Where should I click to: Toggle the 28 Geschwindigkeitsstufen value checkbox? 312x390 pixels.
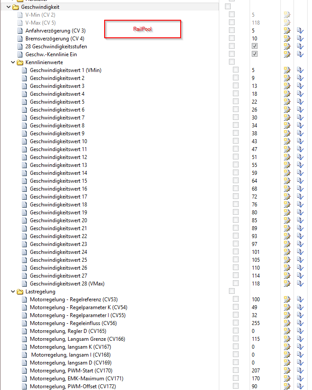coord(254,46)
